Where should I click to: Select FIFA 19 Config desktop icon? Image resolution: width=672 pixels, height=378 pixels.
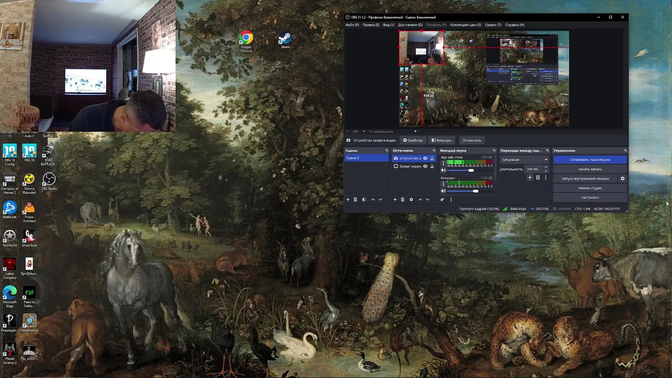(9, 155)
